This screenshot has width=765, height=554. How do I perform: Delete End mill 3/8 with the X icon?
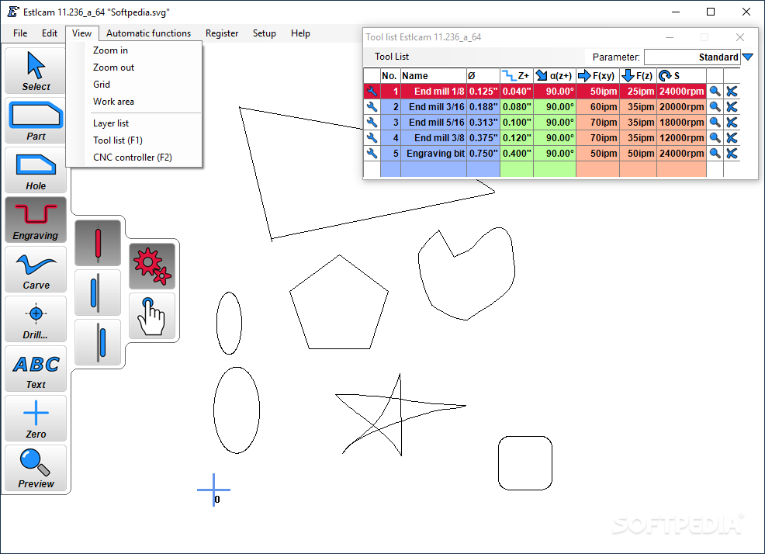[x=732, y=137]
